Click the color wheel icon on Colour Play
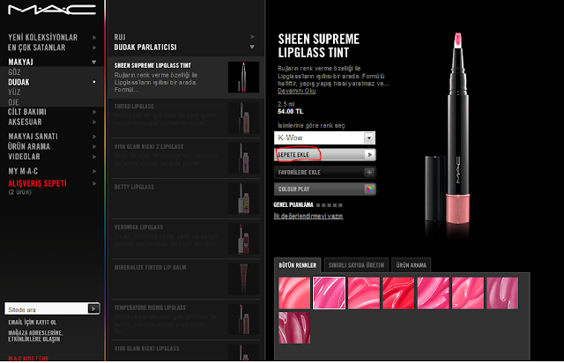 pyautogui.click(x=369, y=189)
